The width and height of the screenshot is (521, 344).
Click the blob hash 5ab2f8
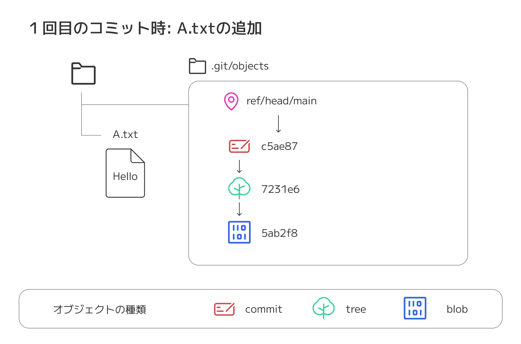click(x=279, y=233)
